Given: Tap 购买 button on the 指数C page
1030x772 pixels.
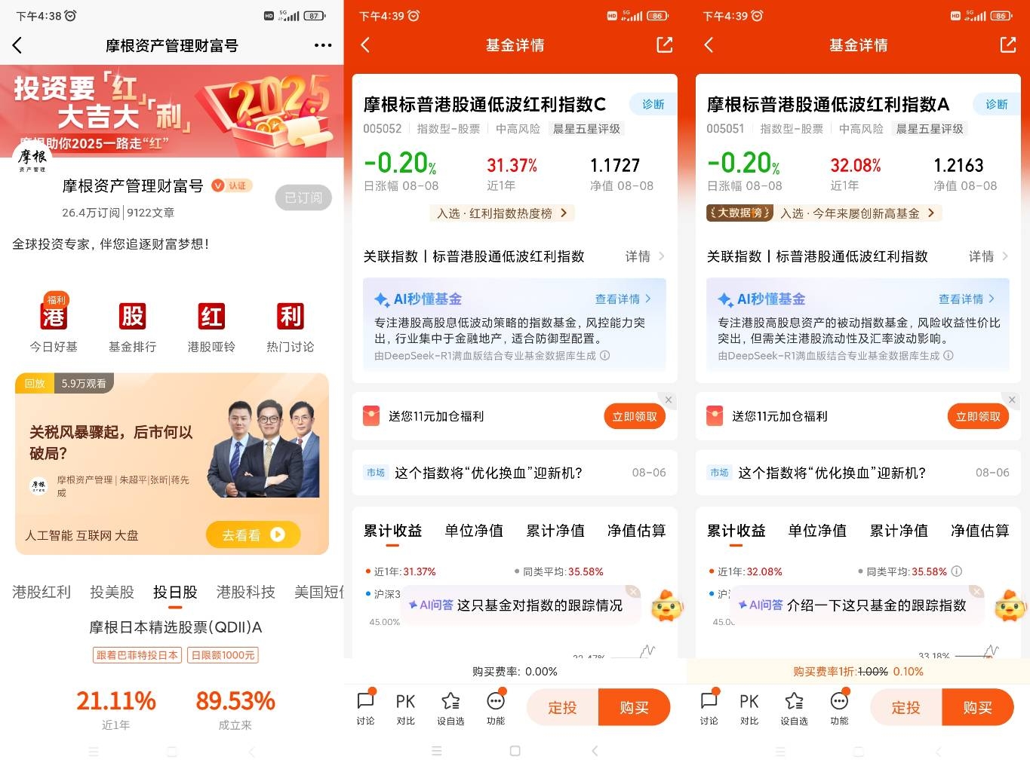Looking at the screenshot, I should click(x=635, y=707).
